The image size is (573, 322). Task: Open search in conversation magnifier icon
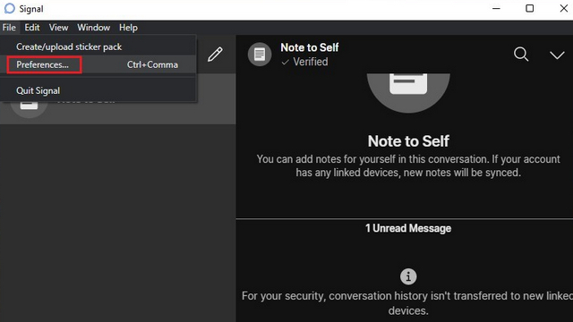tap(521, 55)
